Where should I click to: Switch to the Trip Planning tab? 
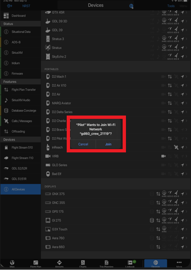106,264
